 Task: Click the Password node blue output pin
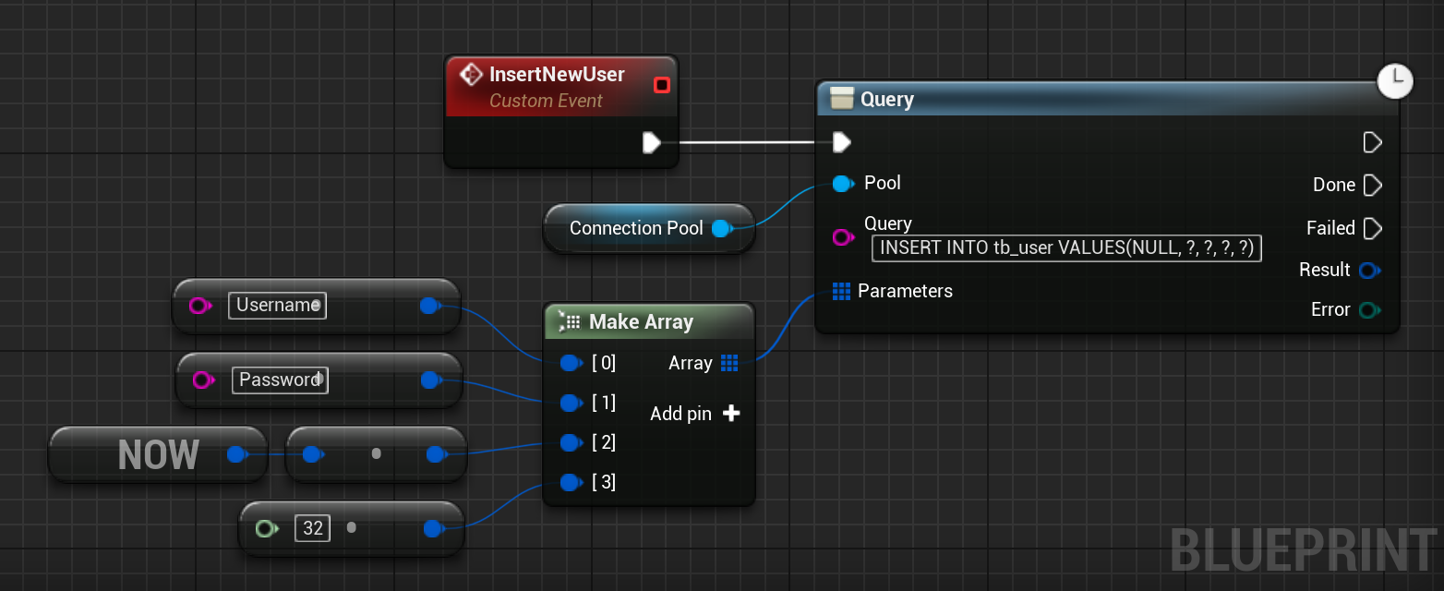point(431,380)
